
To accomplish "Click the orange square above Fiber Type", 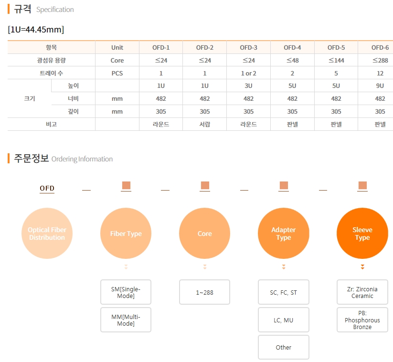I will pyautogui.click(x=126, y=186).
